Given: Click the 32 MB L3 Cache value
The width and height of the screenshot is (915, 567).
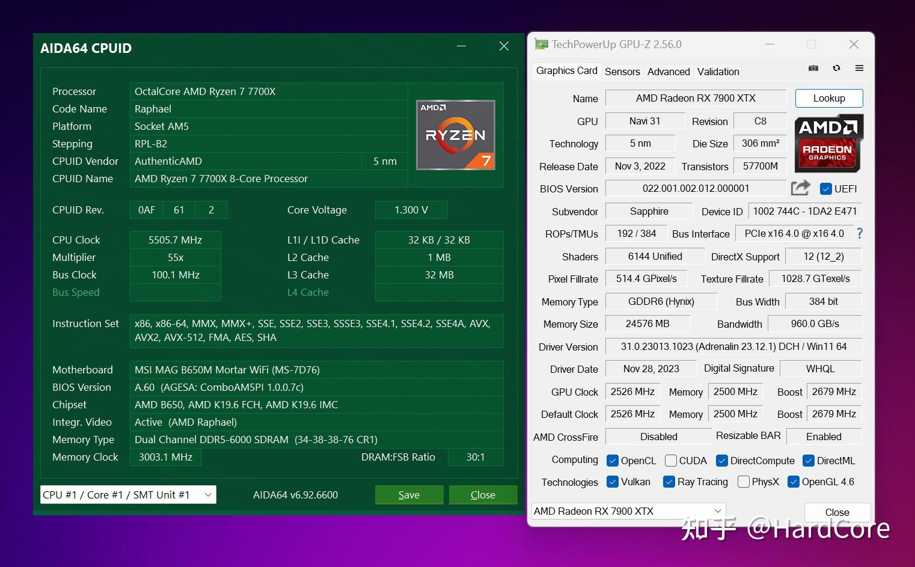Looking at the screenshot, I should [x=439, y=275].
